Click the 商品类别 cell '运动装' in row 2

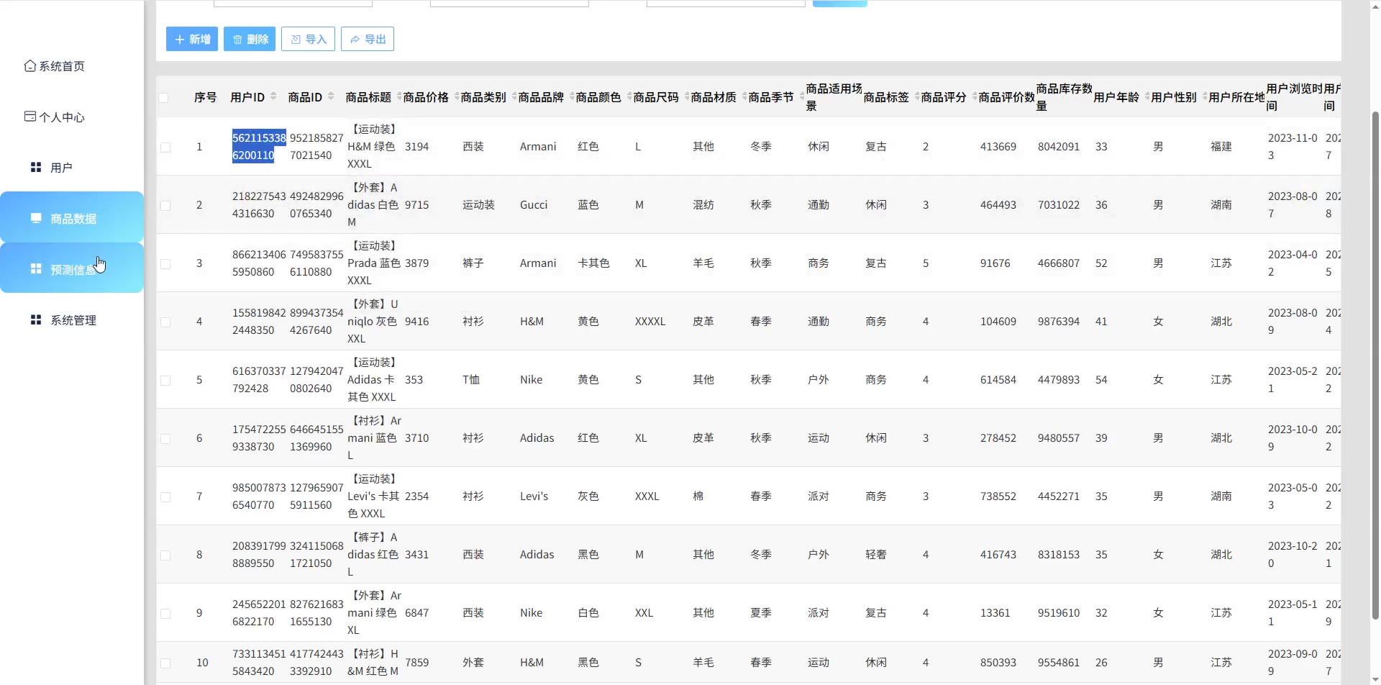pyautogui.click(x=478, y=205)
